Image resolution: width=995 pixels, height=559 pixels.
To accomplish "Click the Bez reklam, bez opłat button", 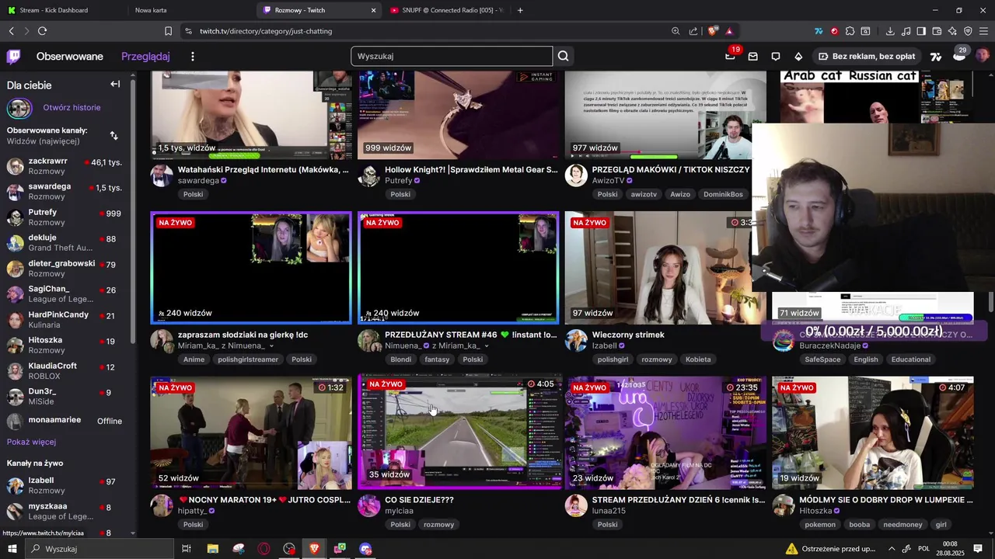I will coord(866,56).
